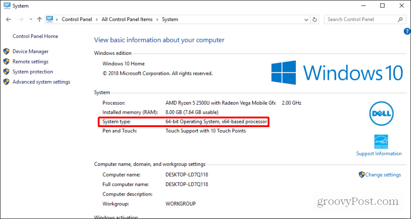Image resolution: width=411 pixels, height=219 pixels.
Task: Open Device Manager link
Action: 31,51
